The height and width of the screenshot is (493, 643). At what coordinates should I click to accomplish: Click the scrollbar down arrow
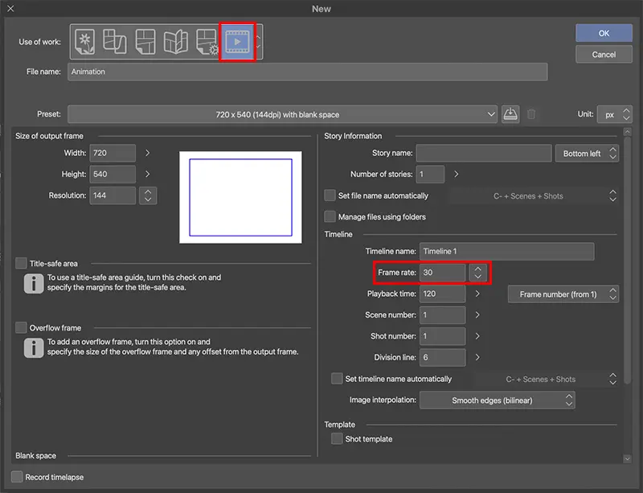coord(627,458)
